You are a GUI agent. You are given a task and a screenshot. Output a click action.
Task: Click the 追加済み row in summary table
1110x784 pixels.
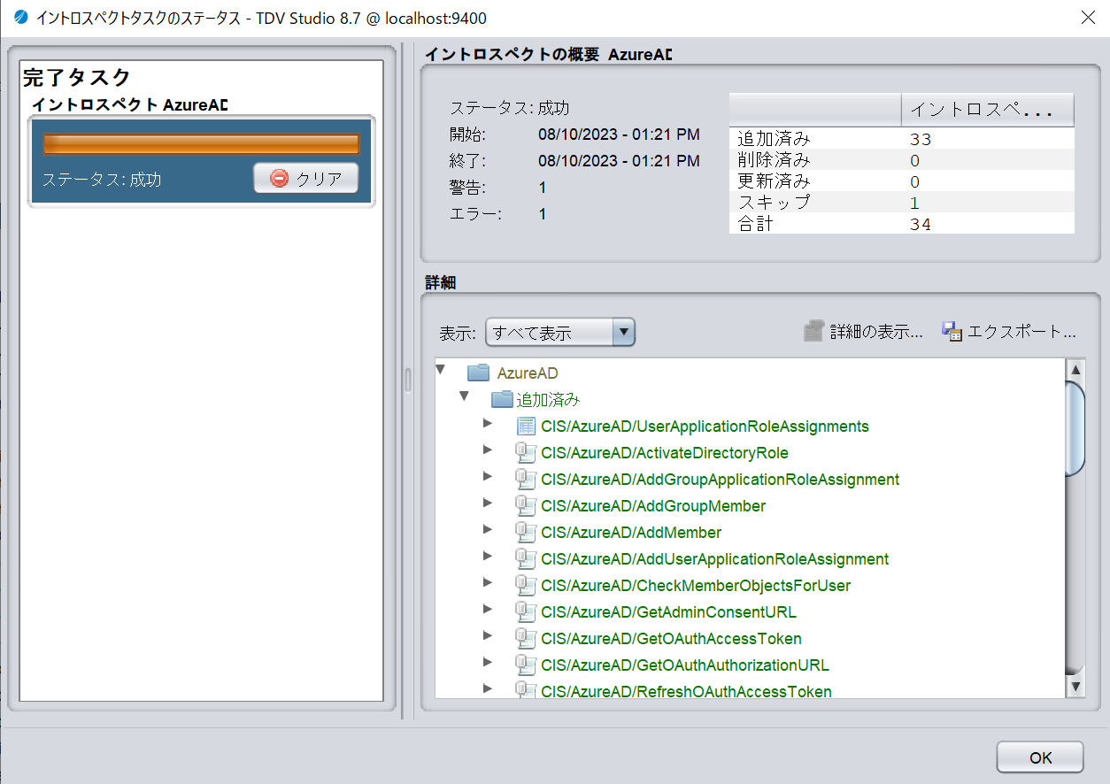(901, 138)
